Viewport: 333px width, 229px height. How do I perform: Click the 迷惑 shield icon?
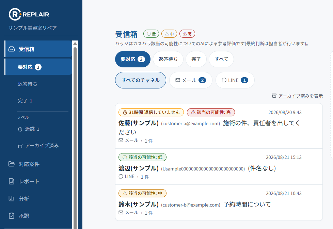[x=20, y=129]
